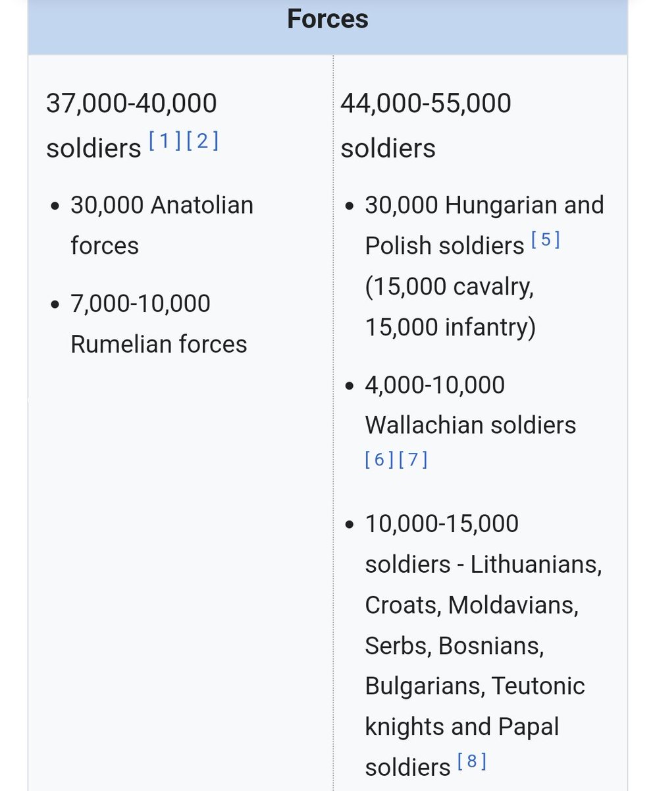This screenshot has width=655, height=791.
Task: Select the 44,000-55,000 figure in the right column
Action: [x=425, y=103]
